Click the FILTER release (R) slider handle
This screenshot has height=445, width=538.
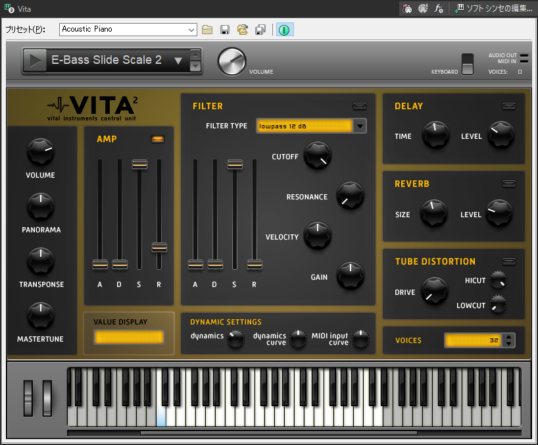pos(255,265)
